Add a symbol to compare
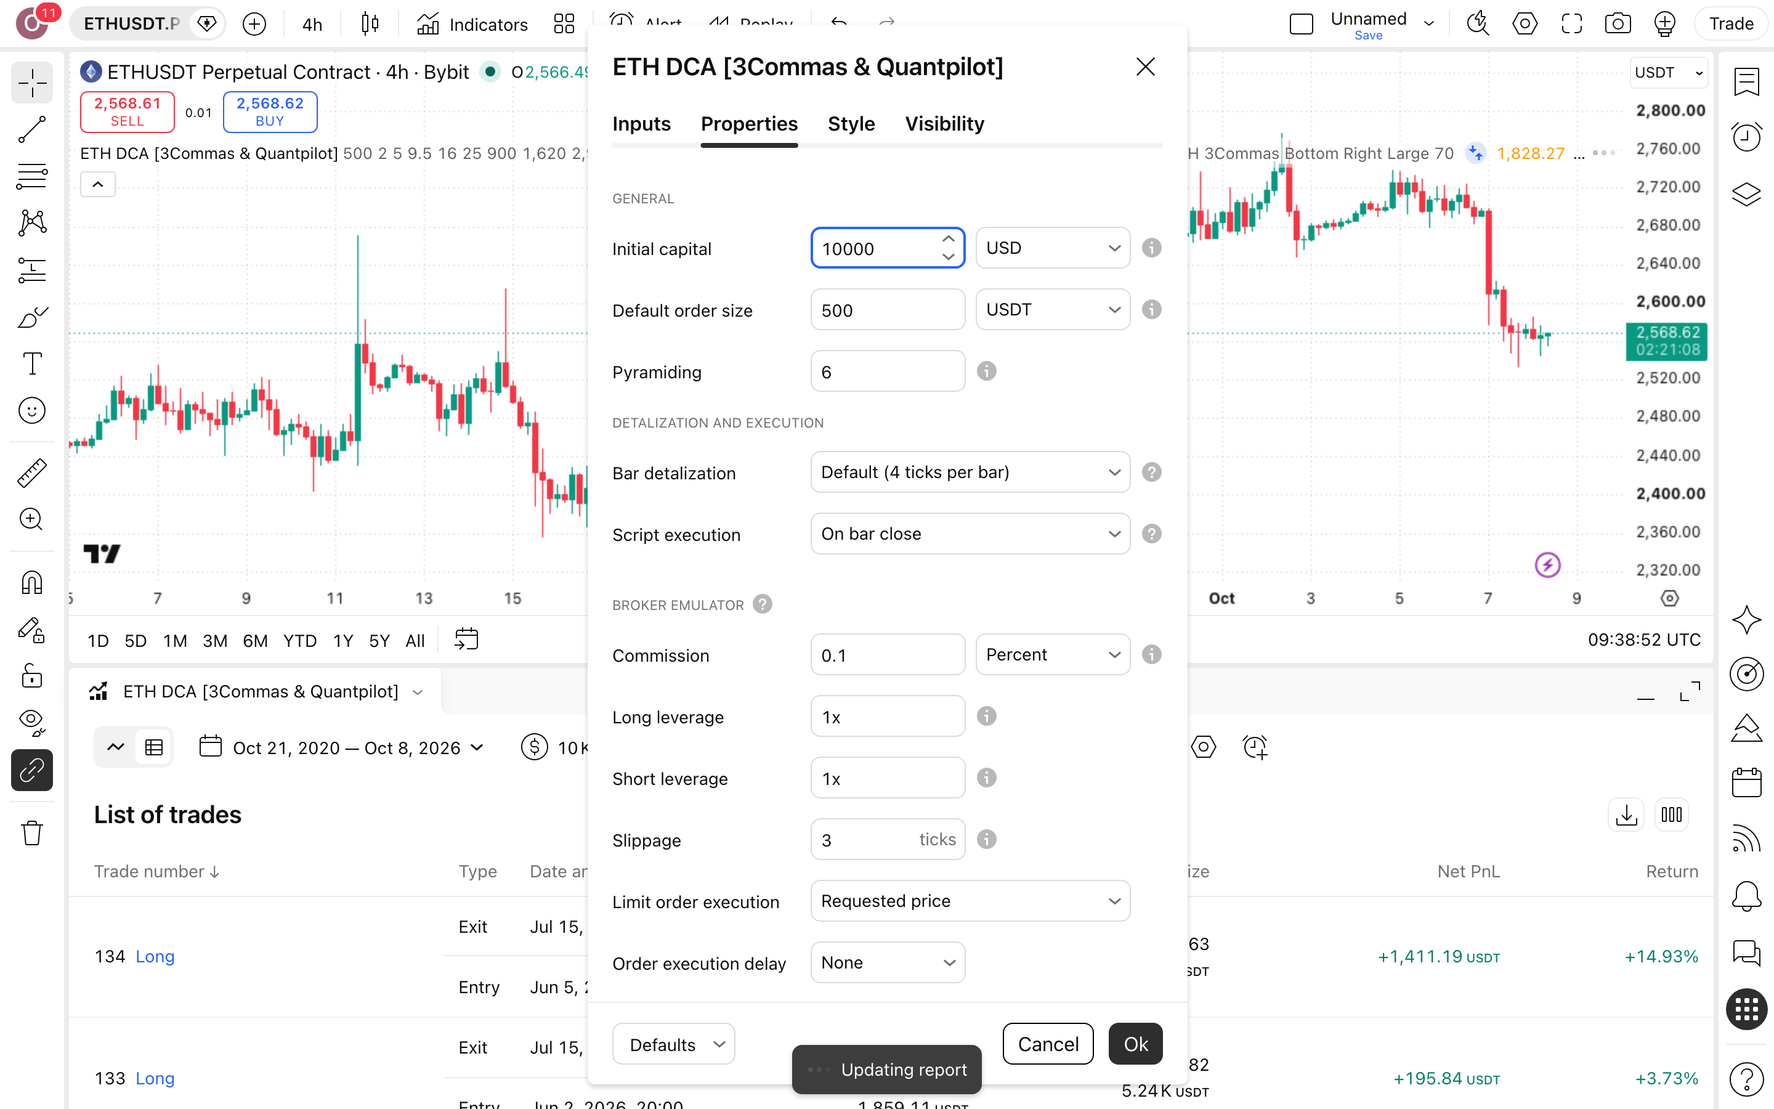 point(254,24)
